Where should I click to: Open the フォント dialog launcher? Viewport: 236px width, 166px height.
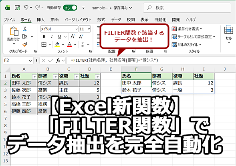[91, 51]
